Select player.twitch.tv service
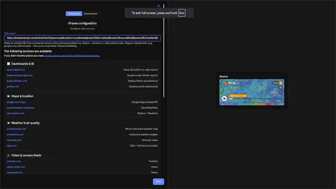Screen dimensions: 336x189 15,172
